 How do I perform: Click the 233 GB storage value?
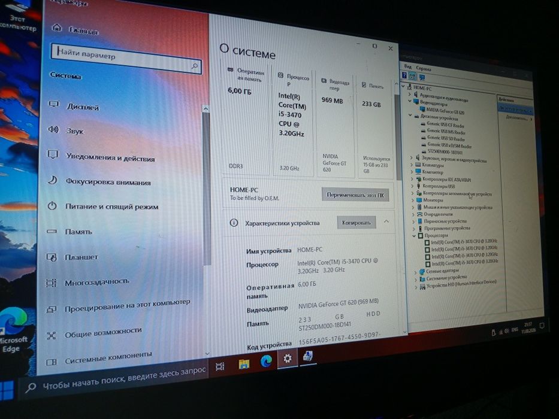click(x=371, y=104)
